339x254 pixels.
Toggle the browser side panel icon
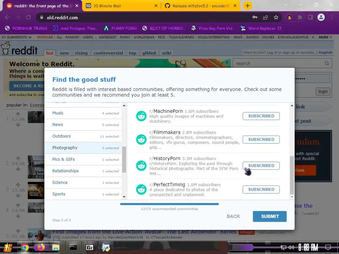click(311, 18)
